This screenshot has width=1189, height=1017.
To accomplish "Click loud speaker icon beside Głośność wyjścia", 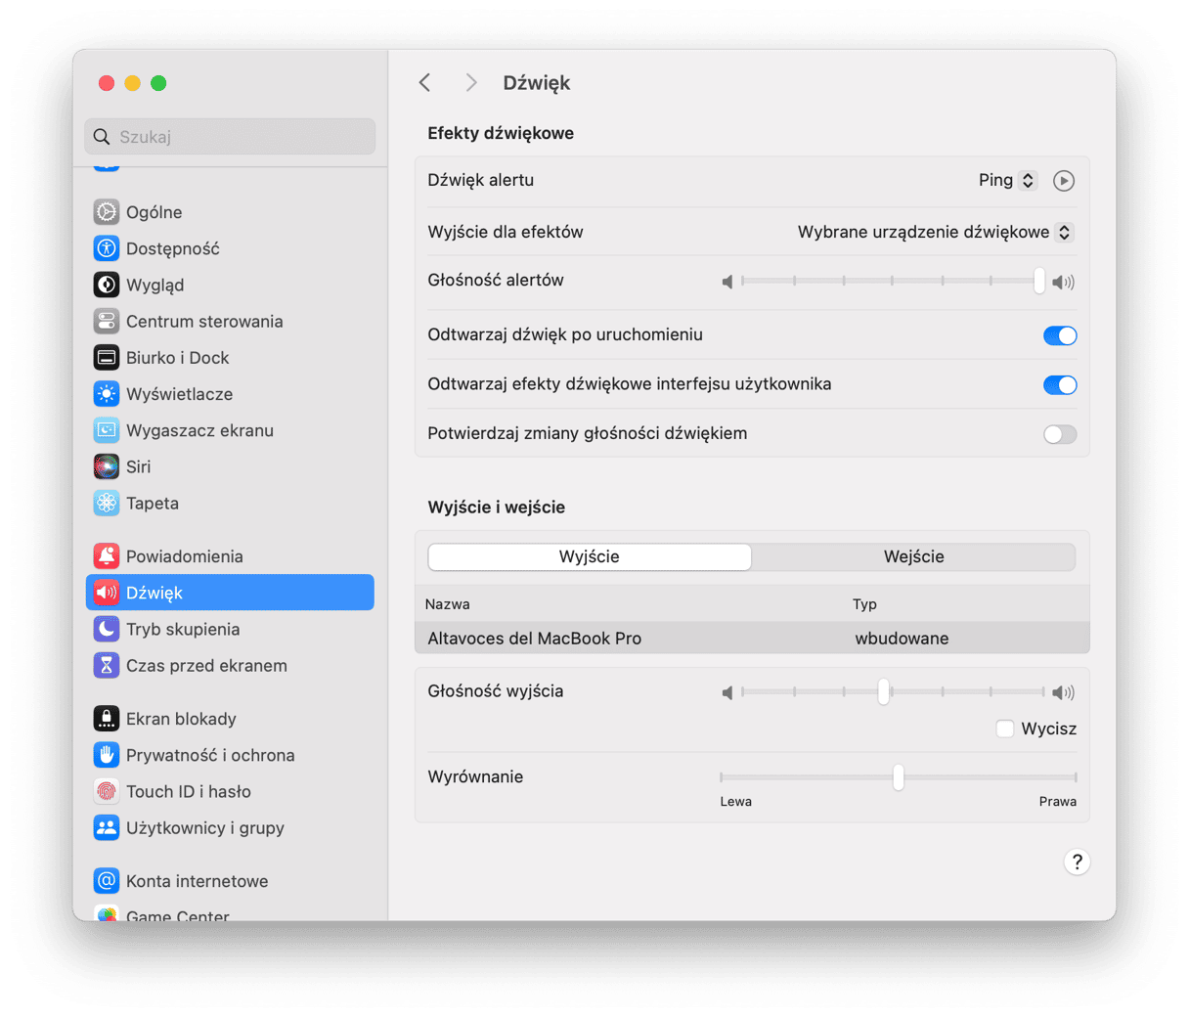I will point(1063,693).
